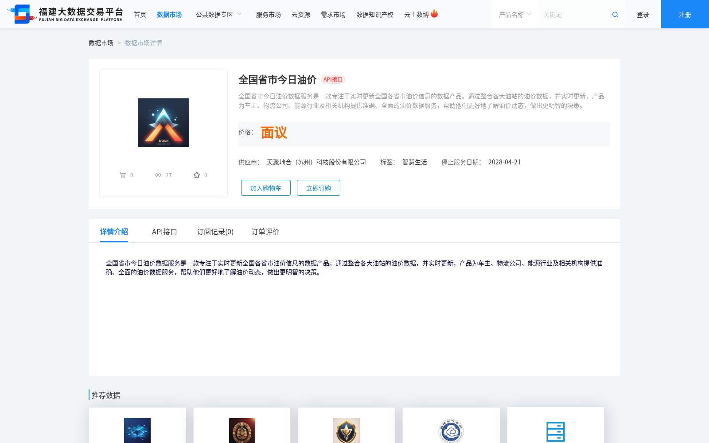
Task: Open the gold shield emblem recommended item
Action: click(x=346, y=431)
